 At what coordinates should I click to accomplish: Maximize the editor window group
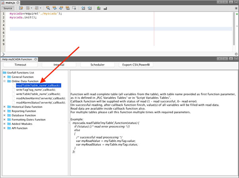(236, 2)
